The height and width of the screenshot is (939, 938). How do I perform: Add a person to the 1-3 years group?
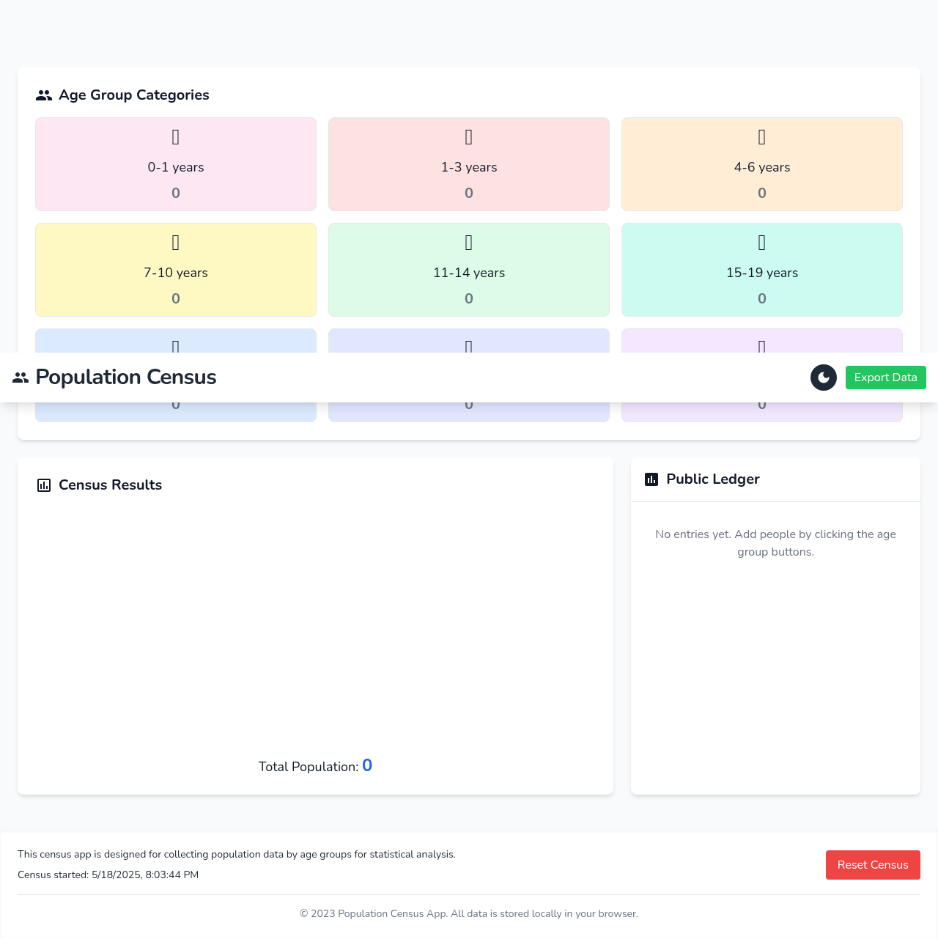click(x=468, y=163)
